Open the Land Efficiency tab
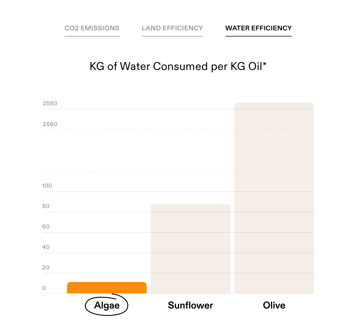This screenshot has height=335, width=356. (x=172, y=28)
